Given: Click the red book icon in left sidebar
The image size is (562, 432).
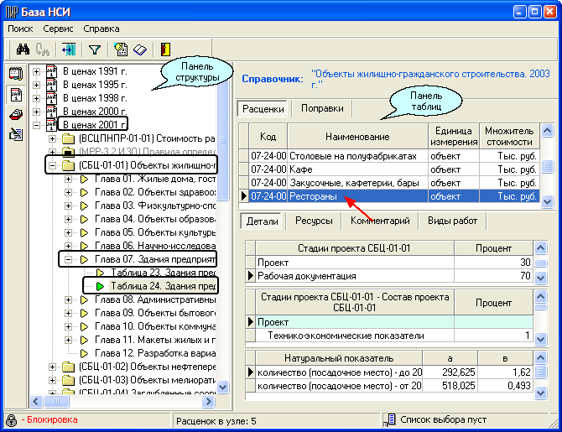Looking at the screenshot, I should click(x=15, y=114).
